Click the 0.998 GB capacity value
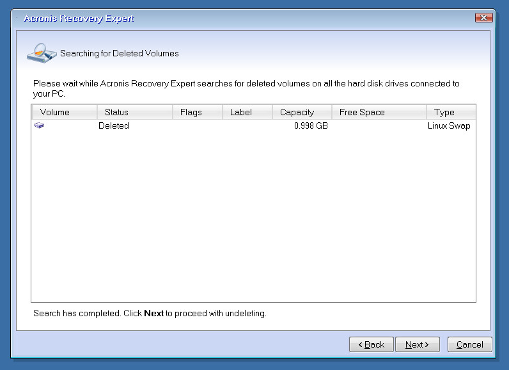The image size is (509, 370). tap(311, 126)
